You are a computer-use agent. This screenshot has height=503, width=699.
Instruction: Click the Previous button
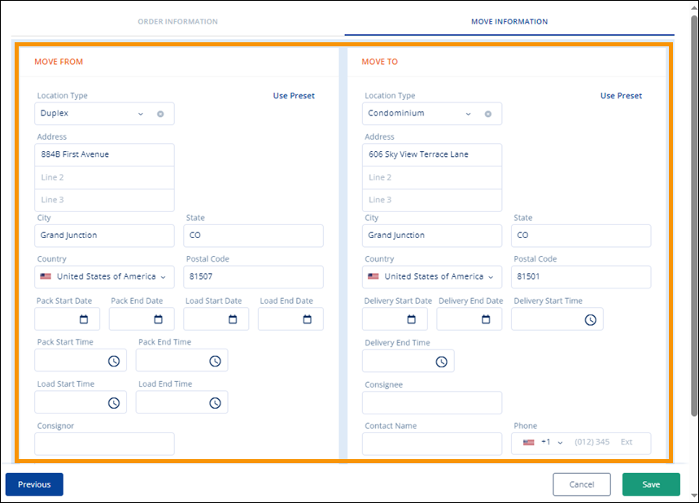coord(34,484)
